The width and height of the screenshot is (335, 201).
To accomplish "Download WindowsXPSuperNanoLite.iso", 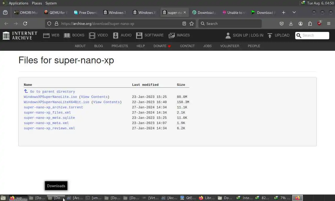I will click(50, 97).
